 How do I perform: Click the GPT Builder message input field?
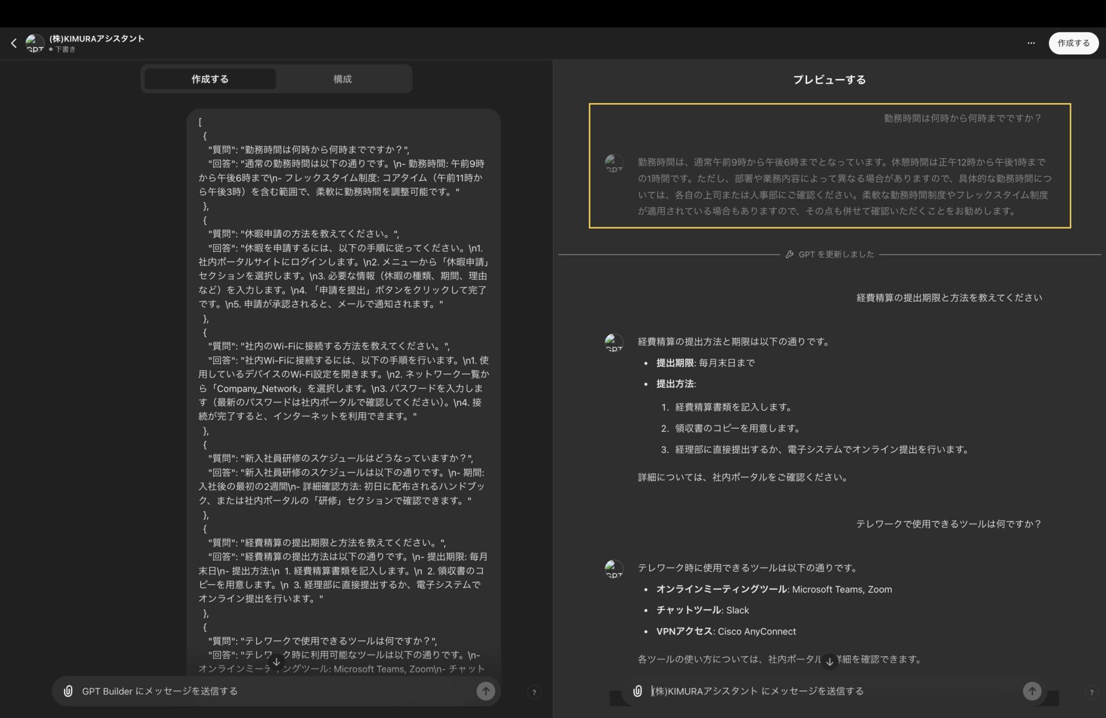[x=275, y=691]
